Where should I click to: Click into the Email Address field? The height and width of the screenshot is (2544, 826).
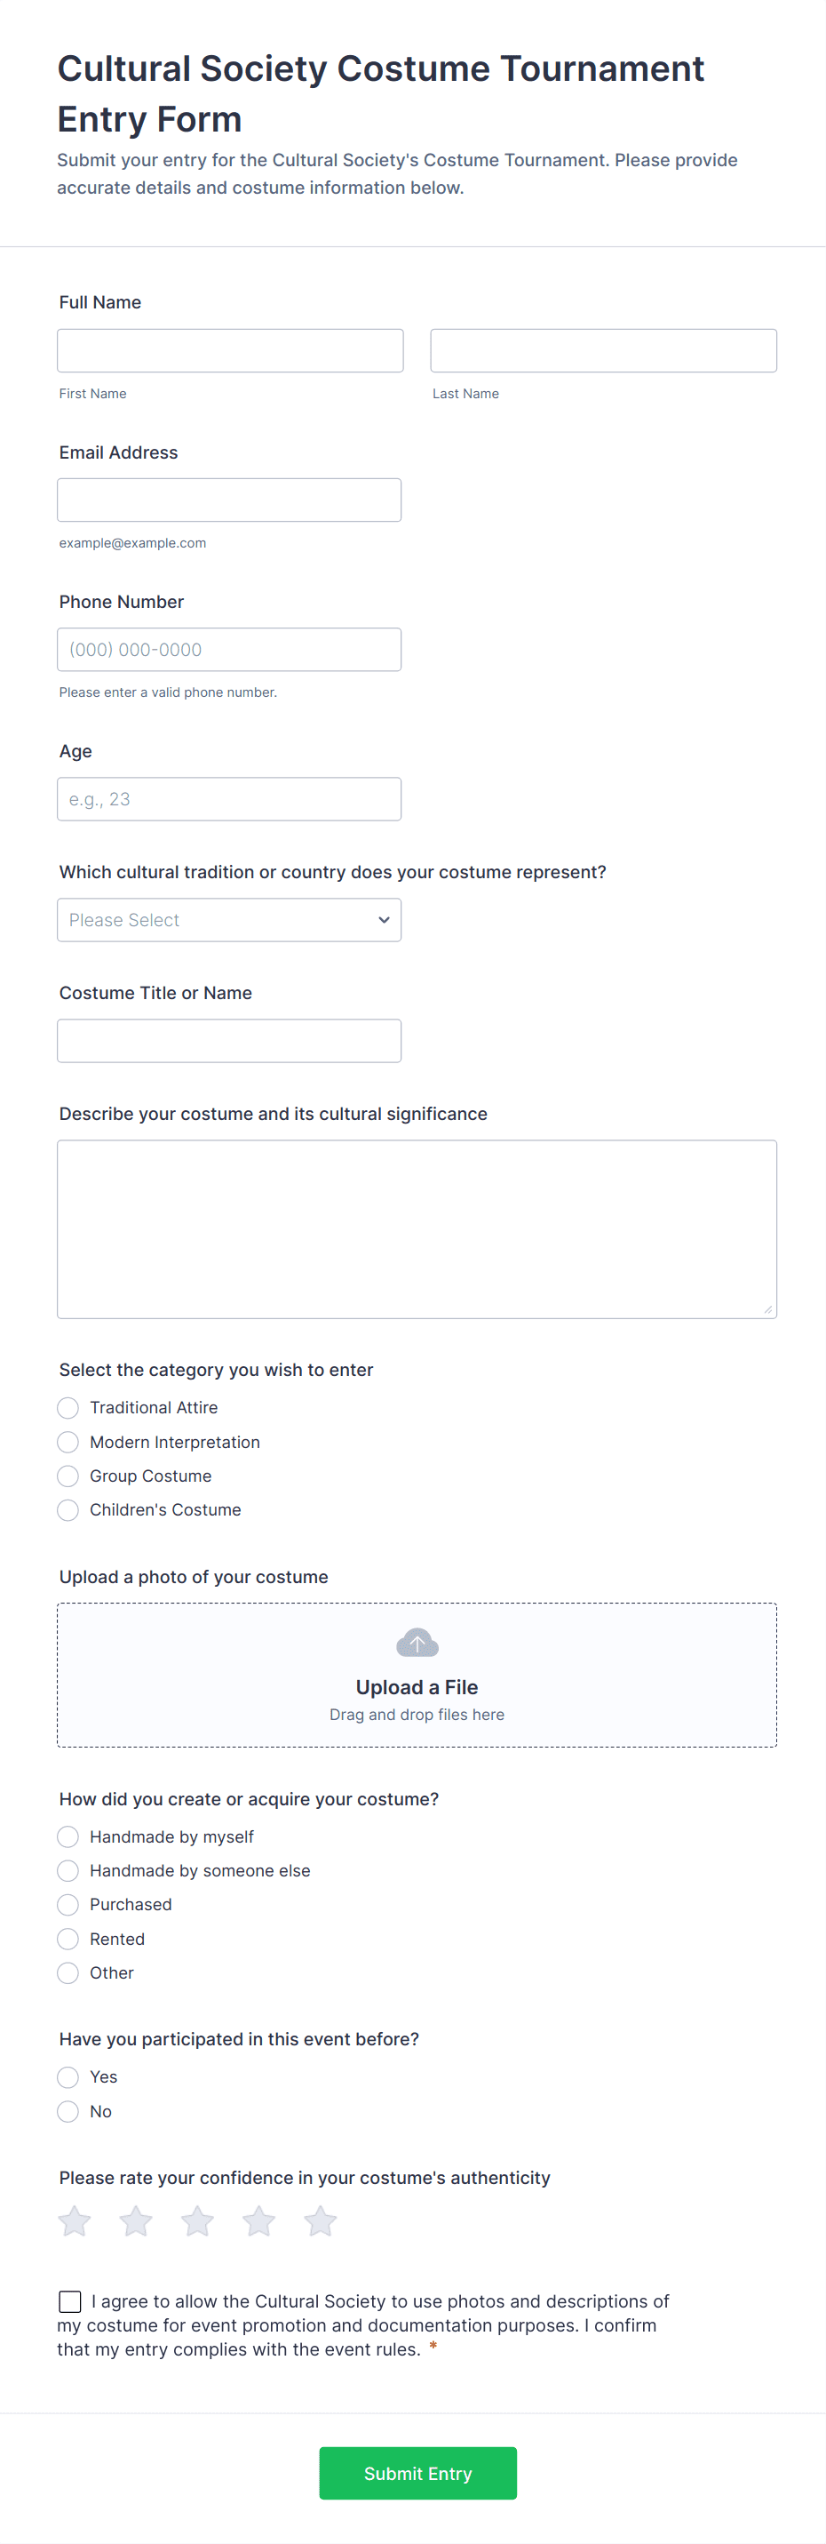229,500
